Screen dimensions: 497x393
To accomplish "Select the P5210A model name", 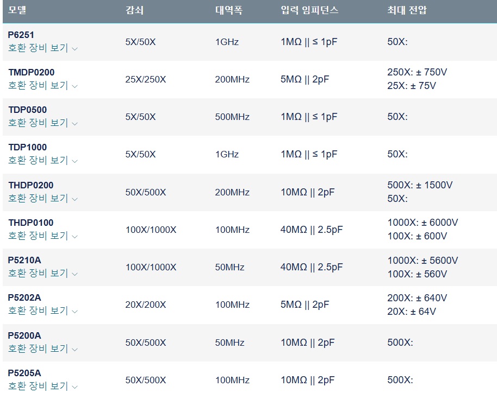I will tap(24, 261).
